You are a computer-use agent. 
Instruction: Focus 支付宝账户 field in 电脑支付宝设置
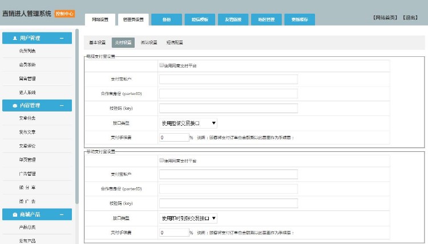click(228, 79)
